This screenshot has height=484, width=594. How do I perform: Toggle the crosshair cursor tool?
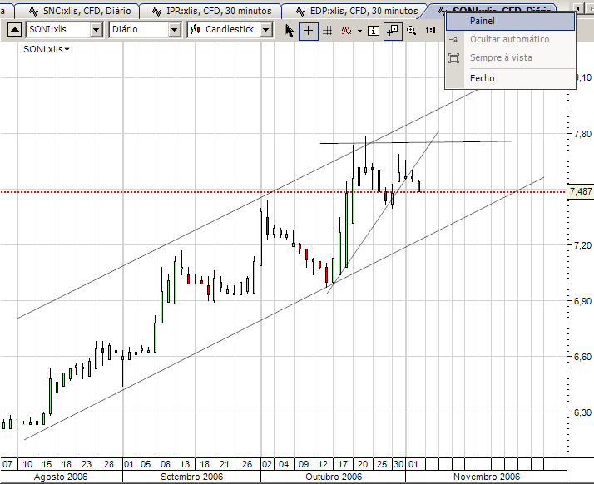309,30
